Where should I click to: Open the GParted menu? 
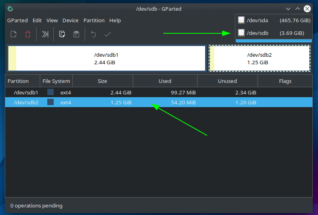click(17, 20)
